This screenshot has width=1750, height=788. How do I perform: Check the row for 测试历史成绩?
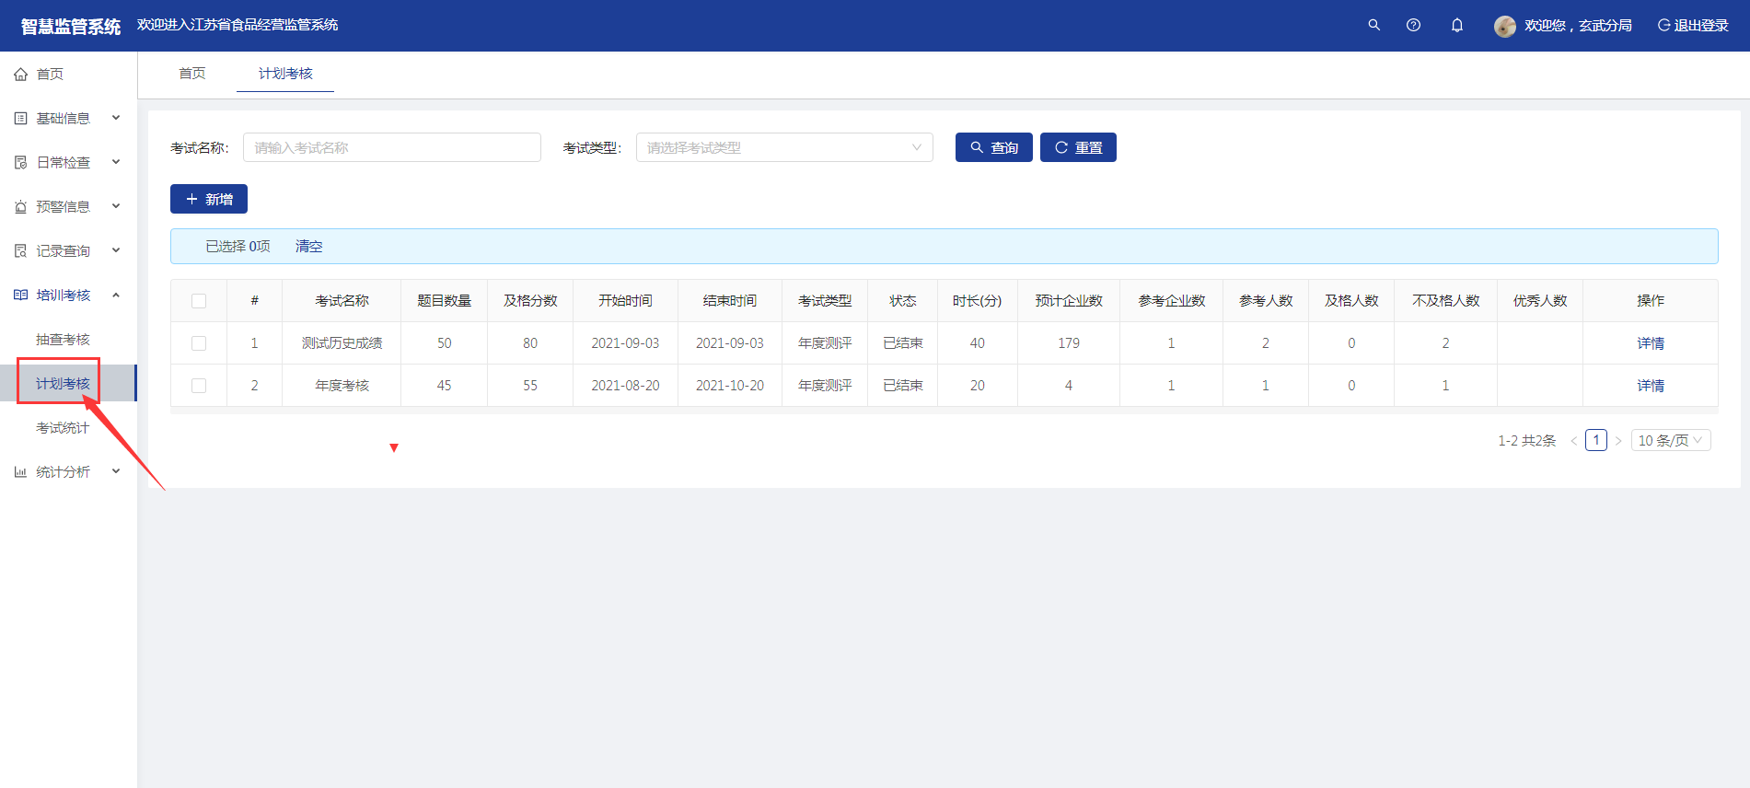click(199, 343)
